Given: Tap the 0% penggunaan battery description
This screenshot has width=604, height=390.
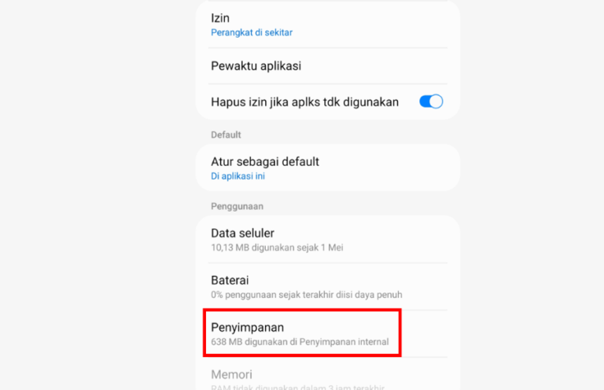Looking at the screenshot, I should tap(306, 295).
